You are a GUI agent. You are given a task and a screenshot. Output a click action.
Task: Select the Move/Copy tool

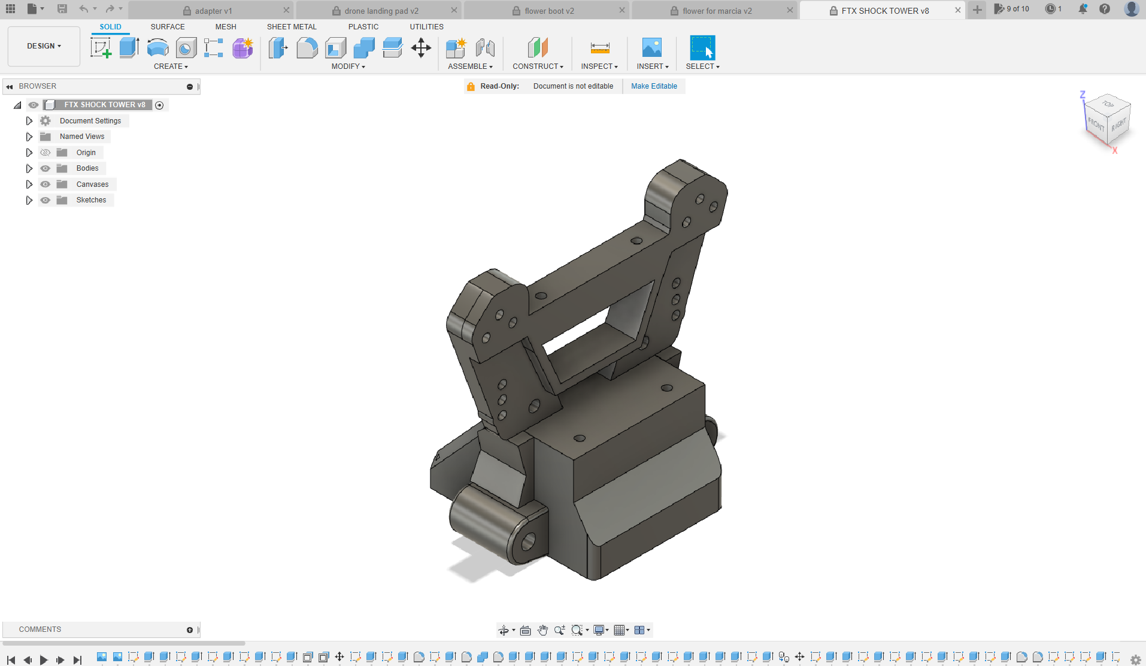coord(421,48)
